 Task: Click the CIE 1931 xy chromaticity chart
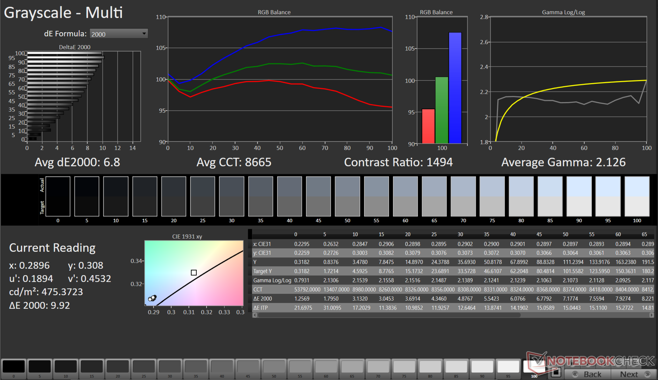point(194,273)
